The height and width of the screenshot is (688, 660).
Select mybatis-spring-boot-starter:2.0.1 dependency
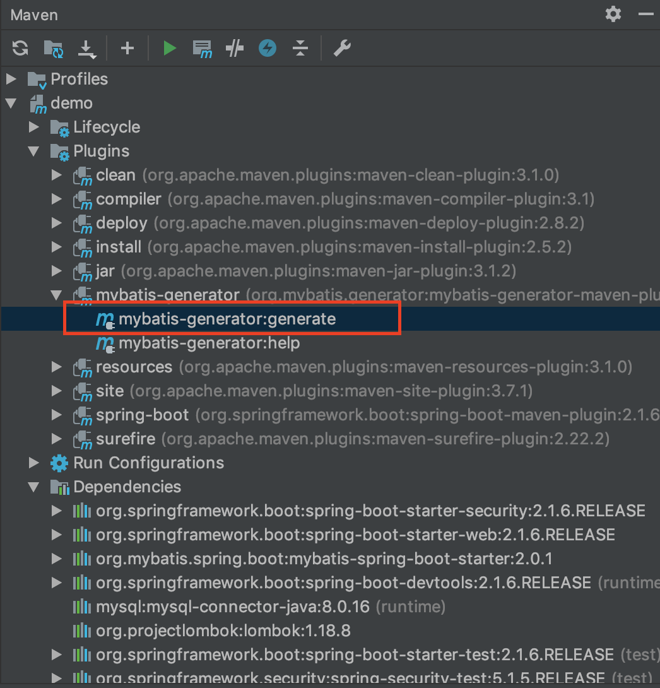click(x=324, y=559)
